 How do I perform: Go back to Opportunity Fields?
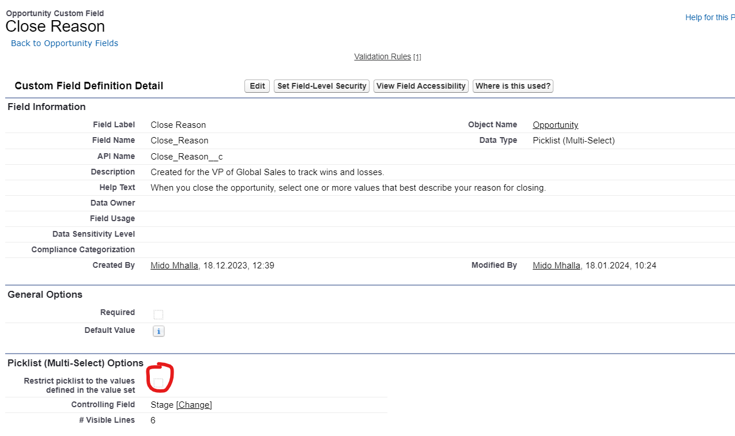pyautogui.click(x=65, y=43)
